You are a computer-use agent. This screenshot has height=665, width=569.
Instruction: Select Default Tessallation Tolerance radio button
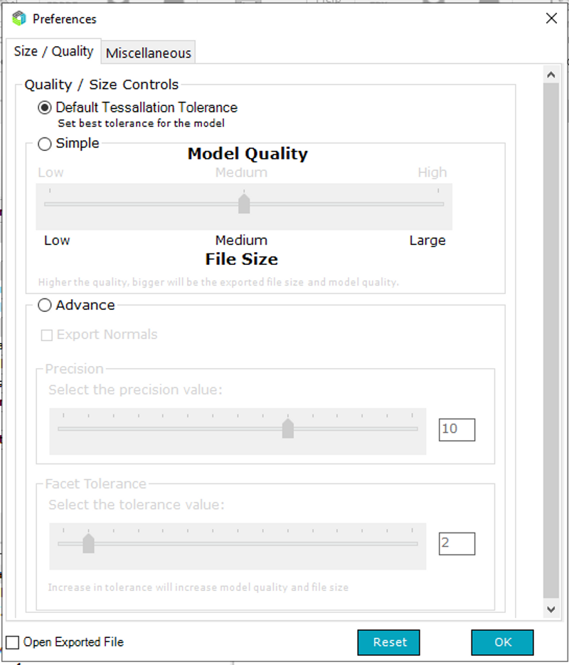[45, 108]
